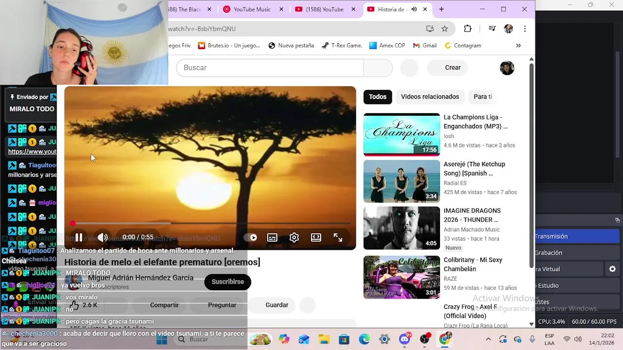Click the Compartir button
The width and height of the screenshot is (623, 350).
pyautogui.click(x=164, y=305)
